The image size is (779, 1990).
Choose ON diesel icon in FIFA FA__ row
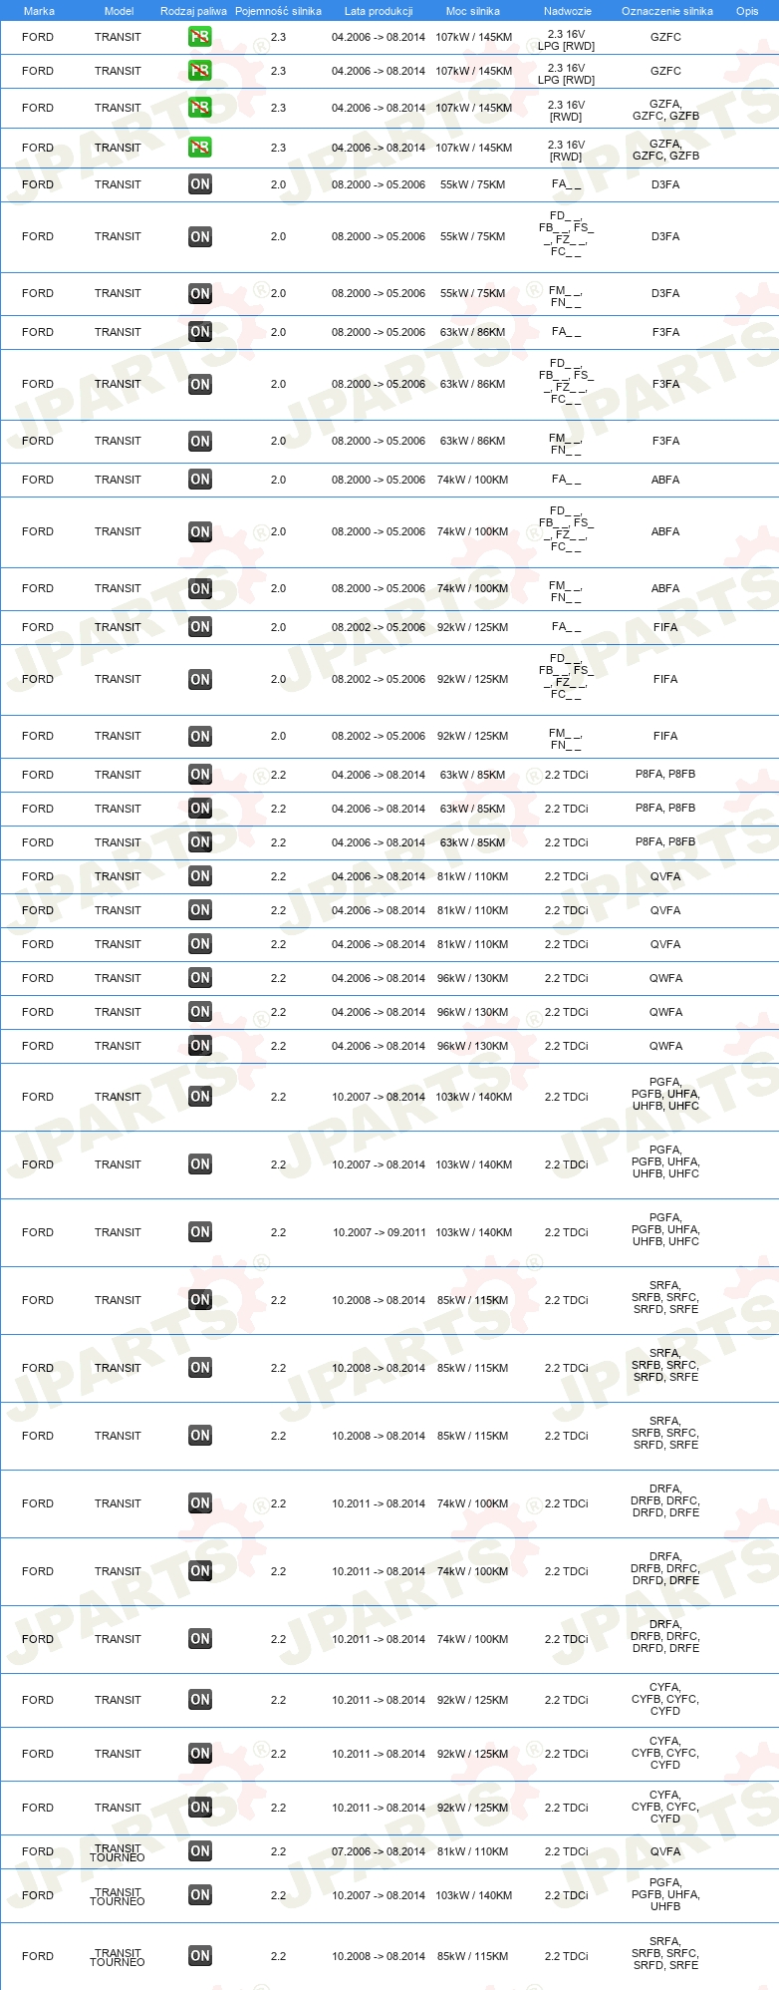[x=200, y=627]
